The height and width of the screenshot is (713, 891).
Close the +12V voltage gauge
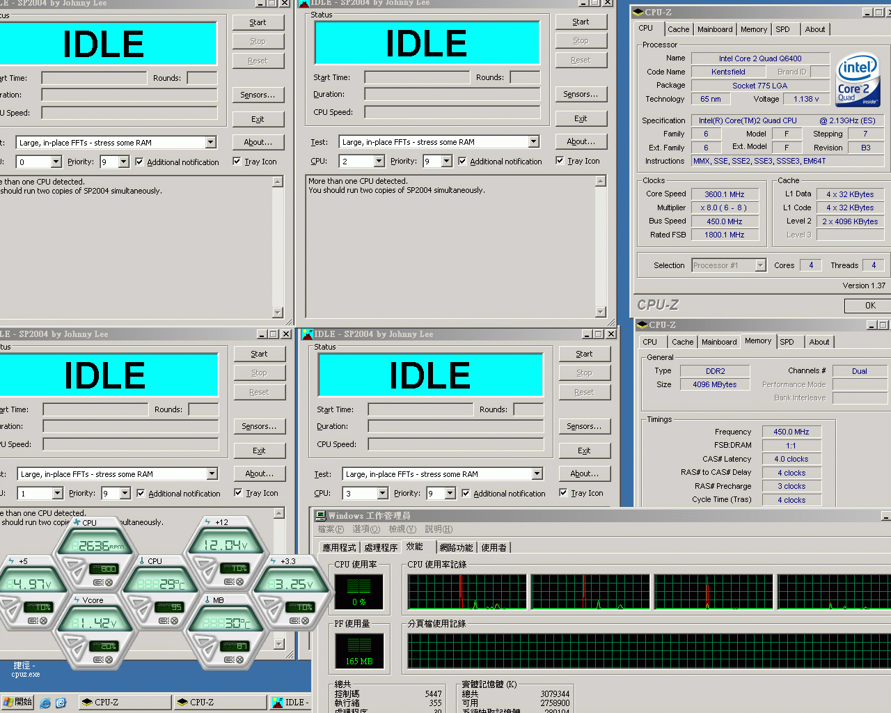pyautogui.click(x=240, y=581)
